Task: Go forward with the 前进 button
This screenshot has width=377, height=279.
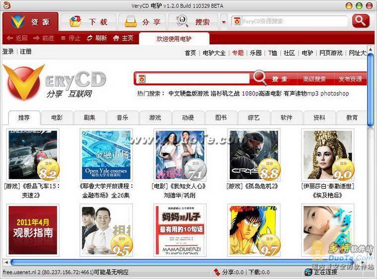Action: [x=44, y=38]
